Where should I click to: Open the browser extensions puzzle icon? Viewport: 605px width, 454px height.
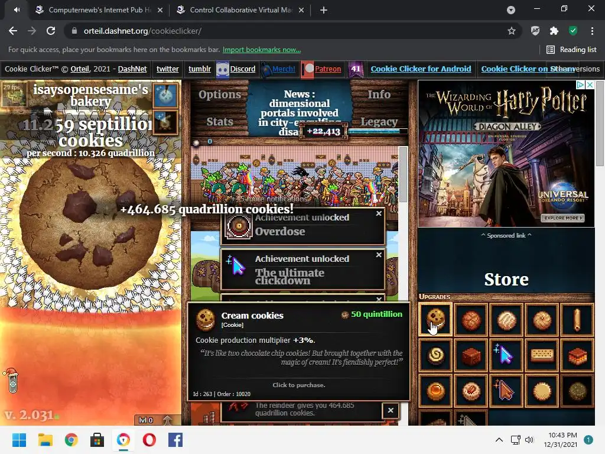click(554, 31)
